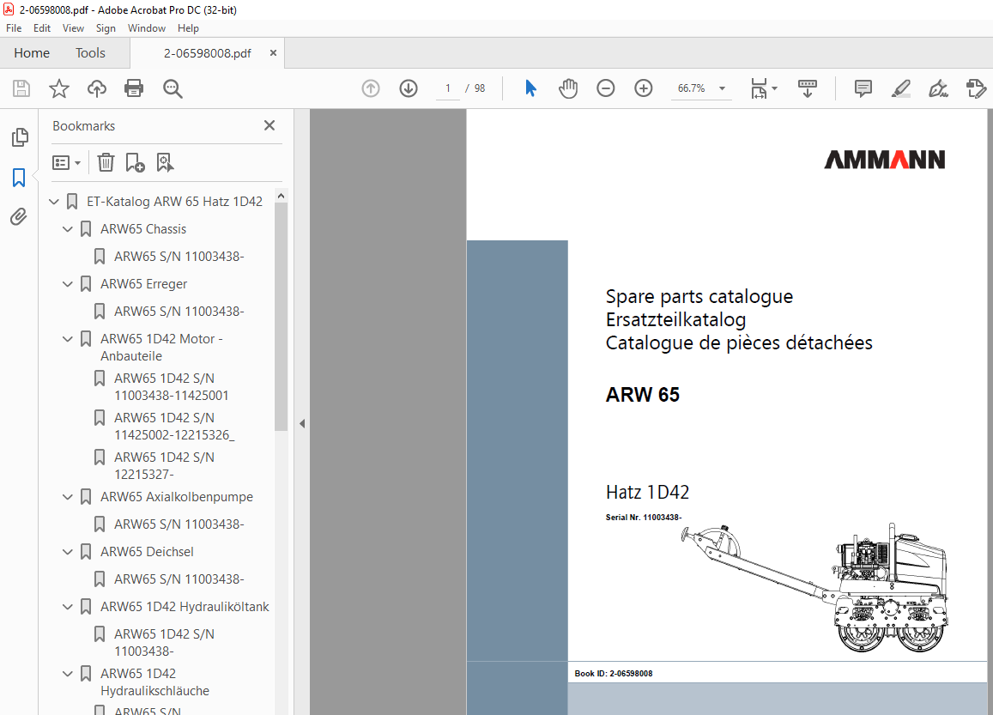
Task: Collapse ET-Katalog ARW 65 Hatz 1D42 bookmark
Action: click(x=54, y=202)
